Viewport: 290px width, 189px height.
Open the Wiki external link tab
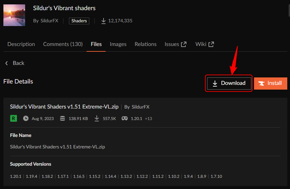tap(205, 44)
